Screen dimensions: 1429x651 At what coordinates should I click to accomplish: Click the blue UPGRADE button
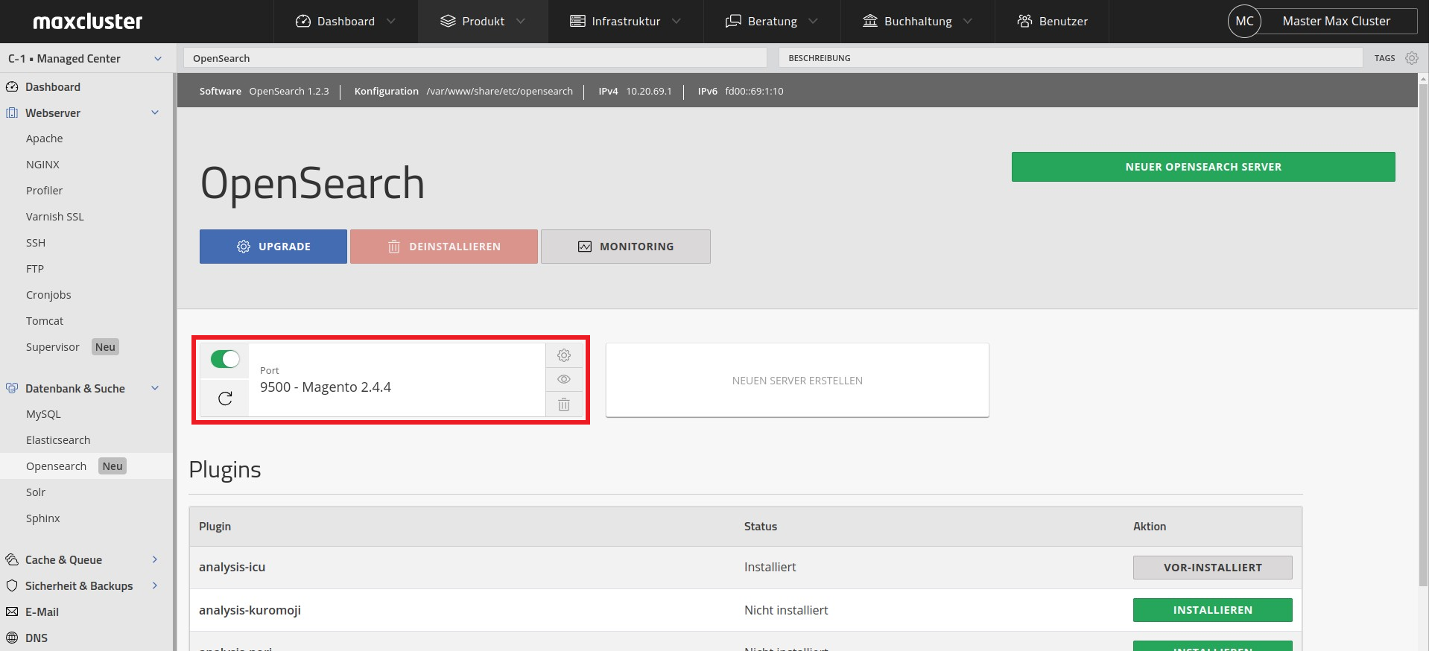pyautogui.click(x=273, y=247)
